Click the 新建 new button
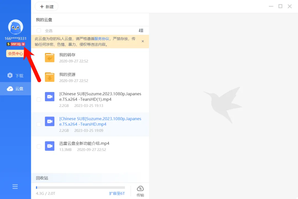 point(47,7)
